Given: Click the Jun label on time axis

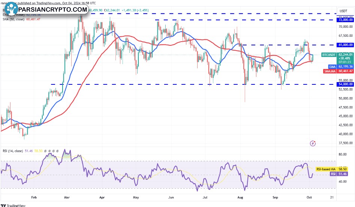Looking at the screenshot, I should point(171,197).
